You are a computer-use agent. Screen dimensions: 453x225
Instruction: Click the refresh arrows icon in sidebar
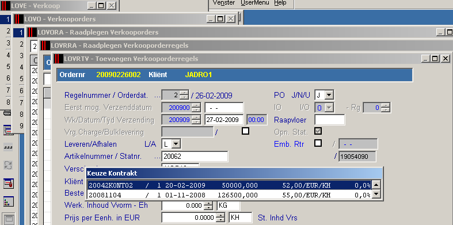8,165
